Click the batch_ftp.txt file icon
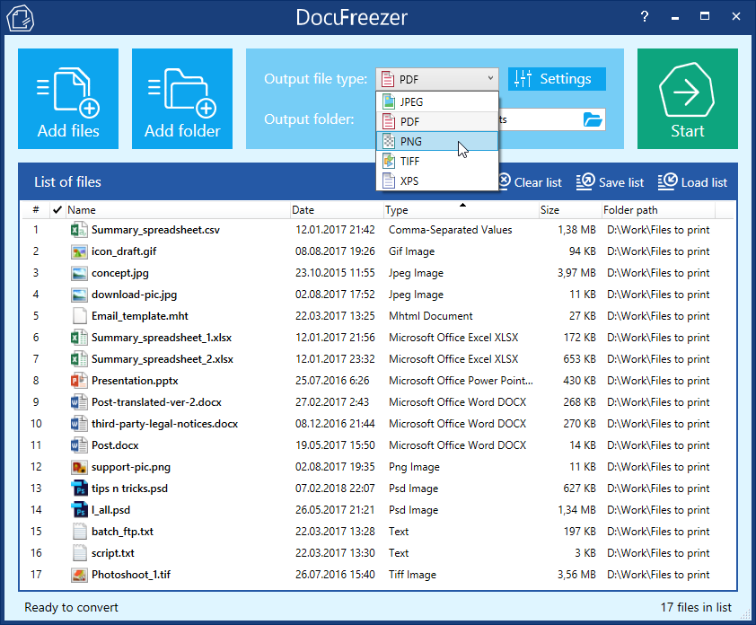 point(79,532)
